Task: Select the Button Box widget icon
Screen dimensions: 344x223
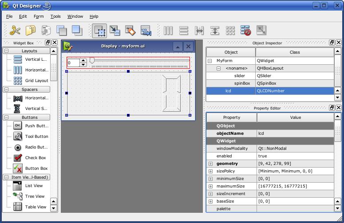Action: click(x=18, y=168)
